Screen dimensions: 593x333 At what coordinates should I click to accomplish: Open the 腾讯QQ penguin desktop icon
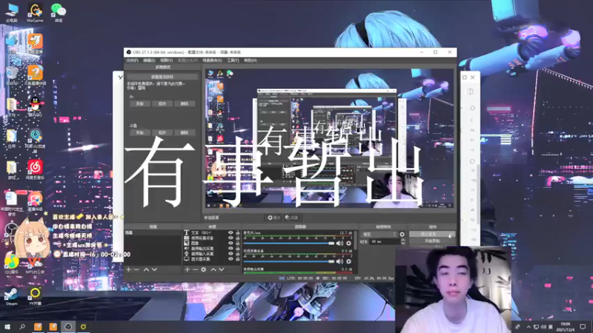pyautogui.click(x=35, y=107)
